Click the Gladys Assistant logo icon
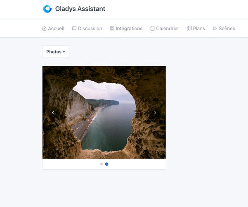The width and height of the screenshot is (248, 207). [47, 9]
